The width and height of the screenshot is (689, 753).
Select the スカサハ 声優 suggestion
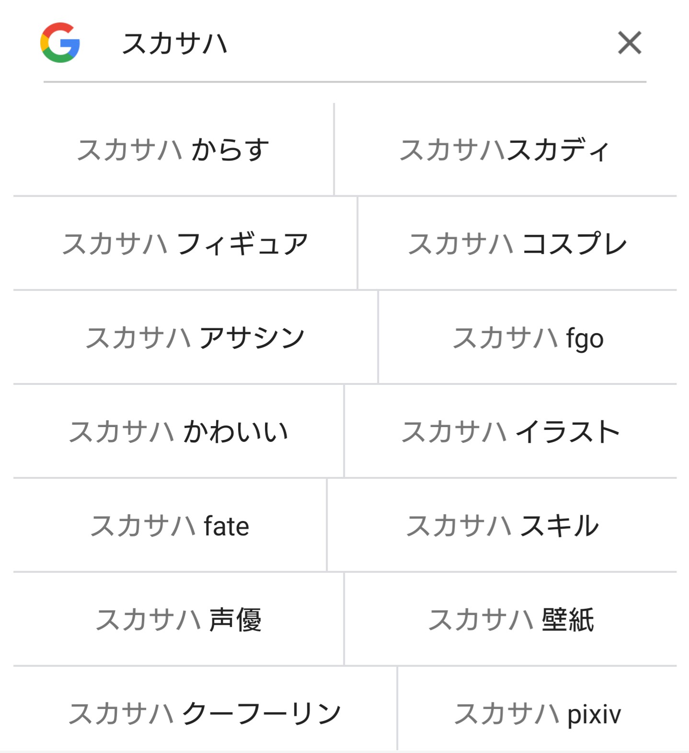[x=178, y=619]
